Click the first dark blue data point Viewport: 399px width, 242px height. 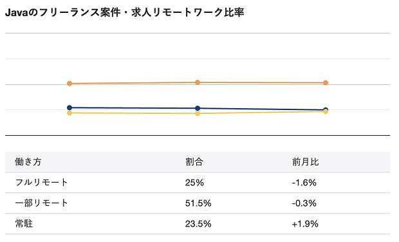click(x=70, y=107)
